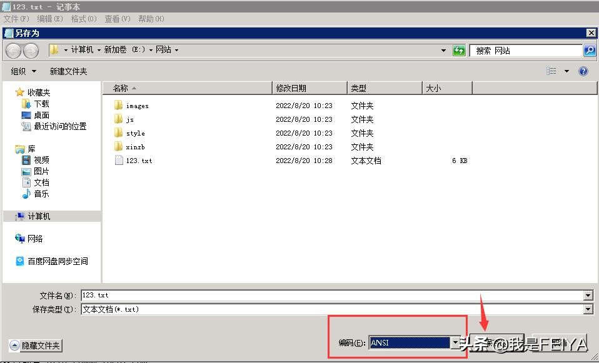Click the 百度网盘同步空间 icon
The image size is (599, 363).
coord(20,261)
